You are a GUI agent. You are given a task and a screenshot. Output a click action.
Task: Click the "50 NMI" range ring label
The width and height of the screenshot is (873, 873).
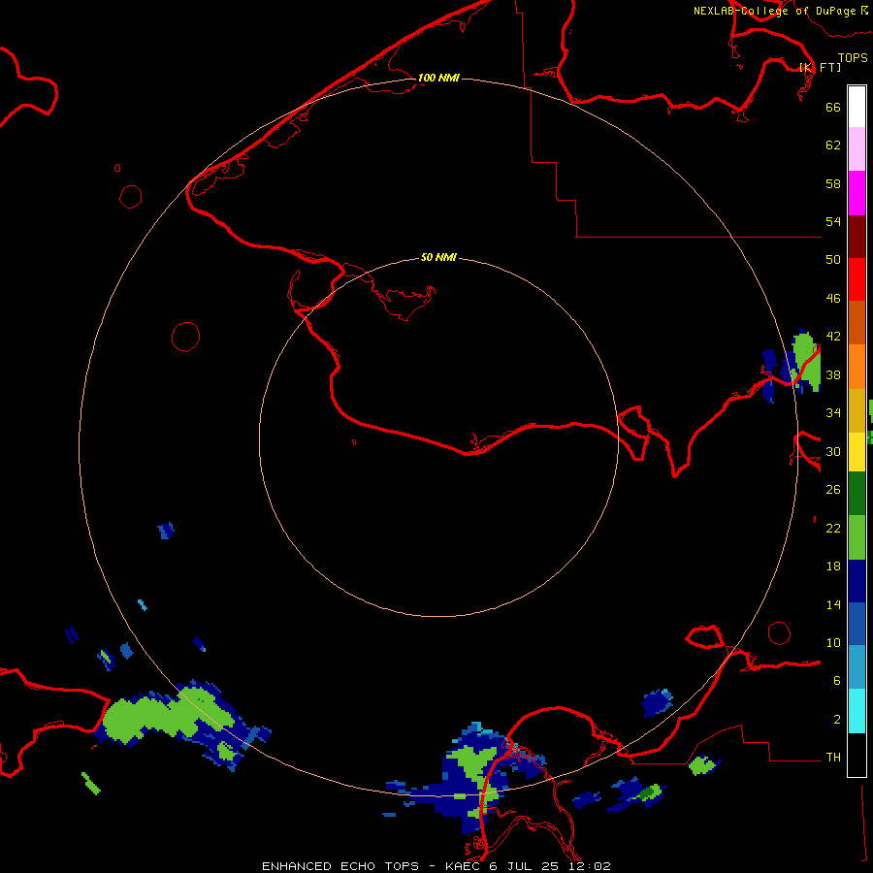[x=438, y=257]
